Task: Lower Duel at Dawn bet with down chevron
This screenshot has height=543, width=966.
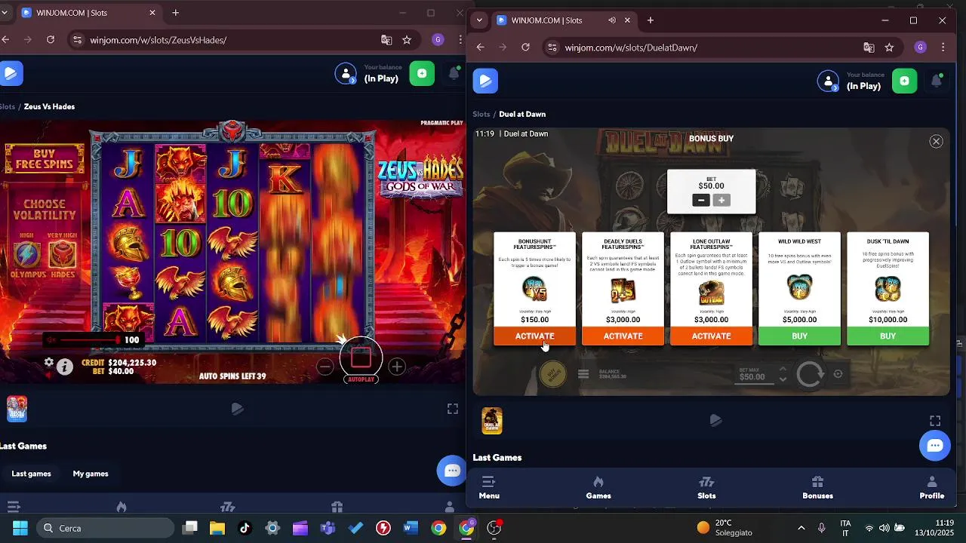Action: (x=783, y=379)
